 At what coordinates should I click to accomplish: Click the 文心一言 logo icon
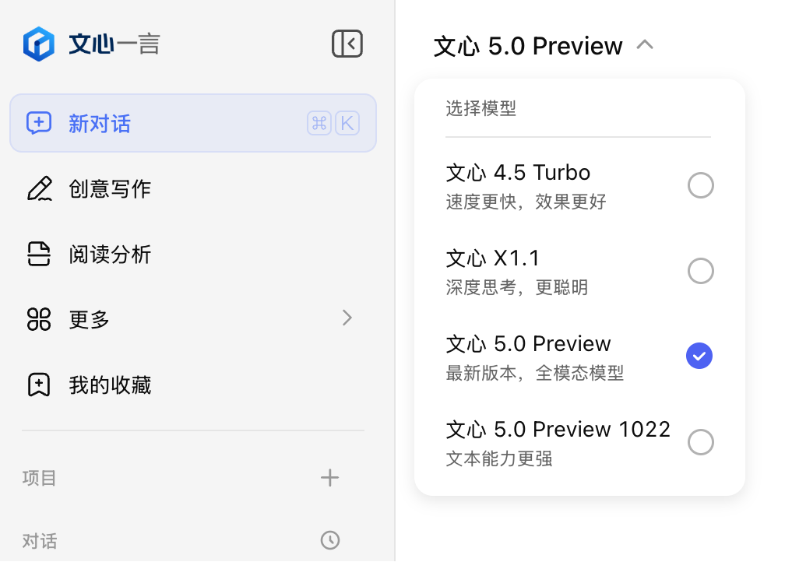pyautogui.click(x=39, y=44)
